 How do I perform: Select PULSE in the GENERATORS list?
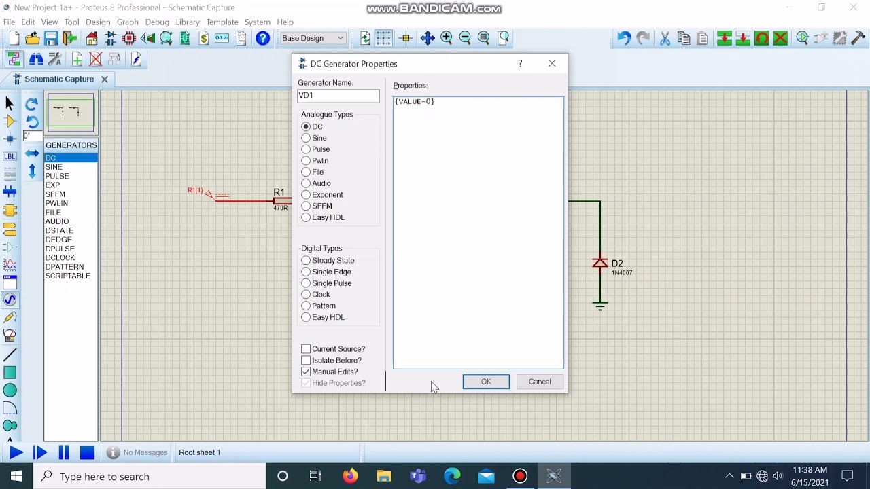click(x=71, y=176)
